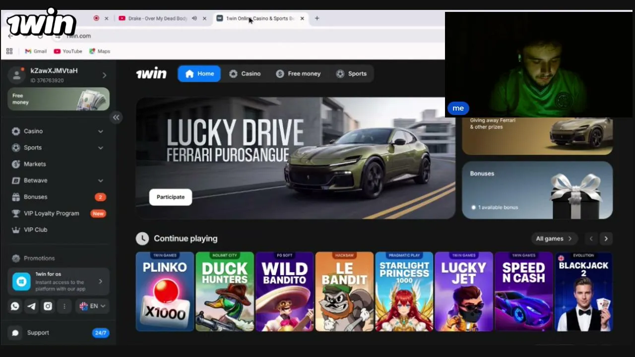Expand the Sports section in the sidebar

coord(101,148)
